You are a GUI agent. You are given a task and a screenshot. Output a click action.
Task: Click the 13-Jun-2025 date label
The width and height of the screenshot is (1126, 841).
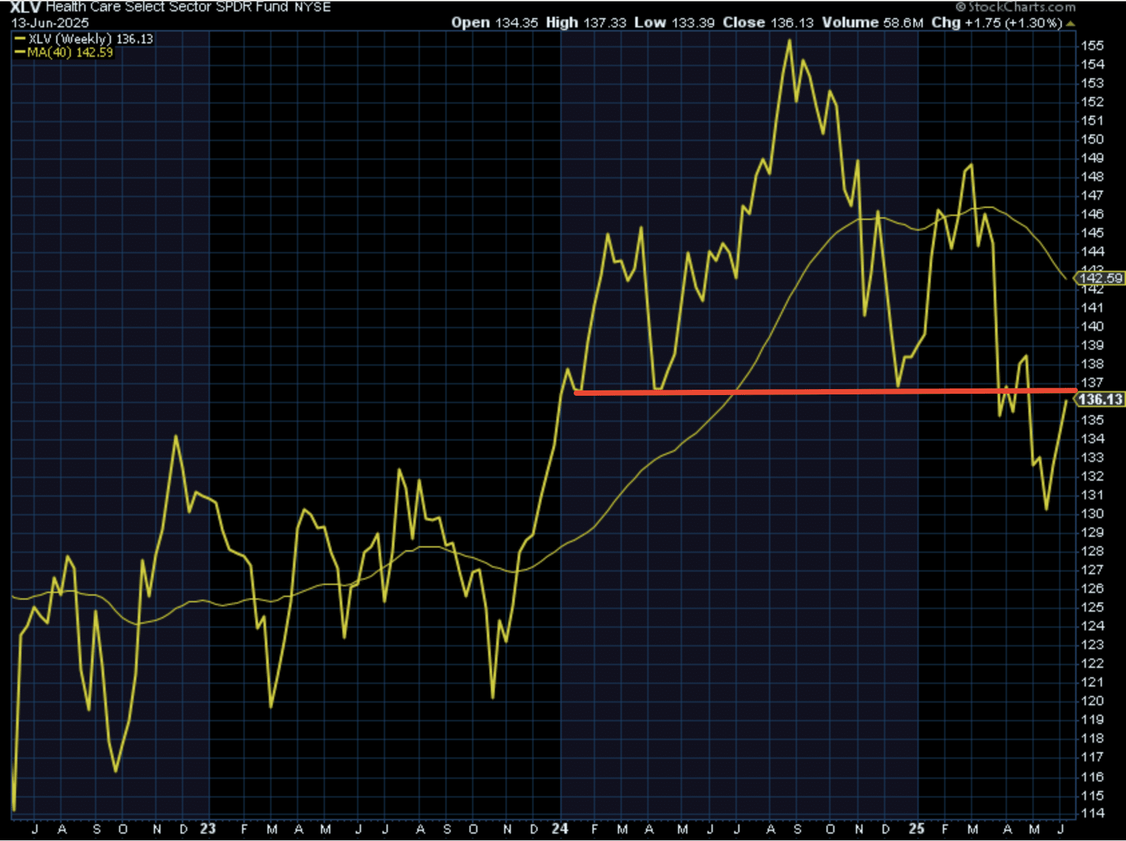pos(49,22)
